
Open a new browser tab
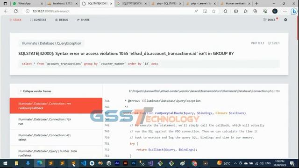click(x=256, y=3)
